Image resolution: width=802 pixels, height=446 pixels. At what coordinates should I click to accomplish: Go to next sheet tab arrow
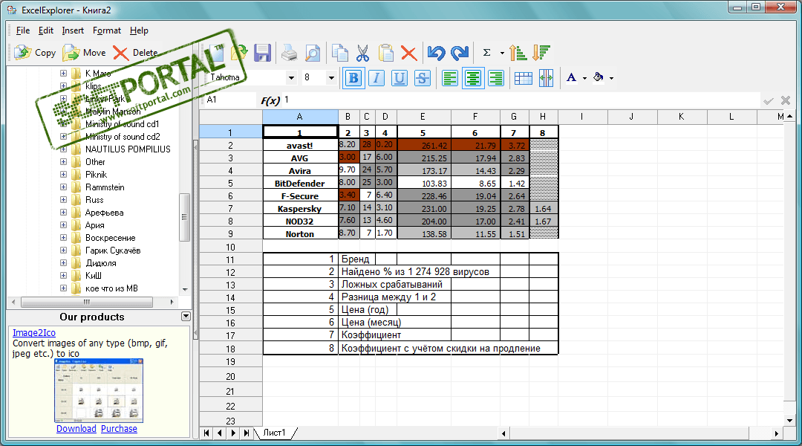click(232, 433)
